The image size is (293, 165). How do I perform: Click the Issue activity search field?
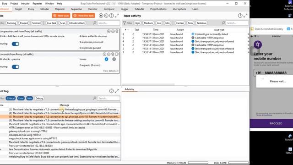tap(237, 23)
